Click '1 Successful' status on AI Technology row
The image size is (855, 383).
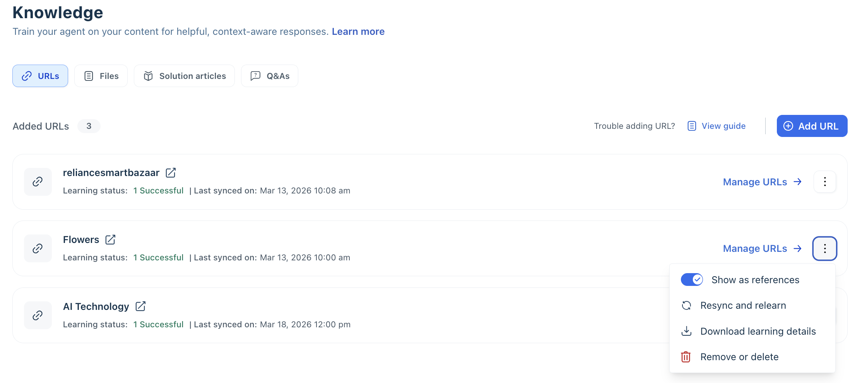click(x=158, y=325)
